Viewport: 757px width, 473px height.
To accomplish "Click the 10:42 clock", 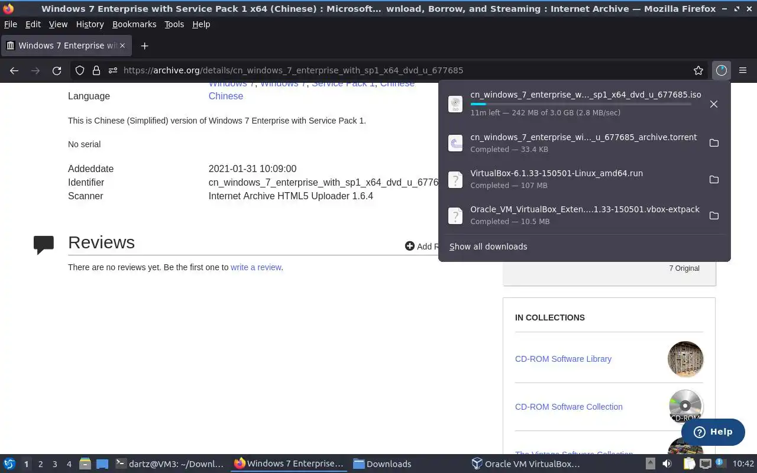I will coord(743,464).
